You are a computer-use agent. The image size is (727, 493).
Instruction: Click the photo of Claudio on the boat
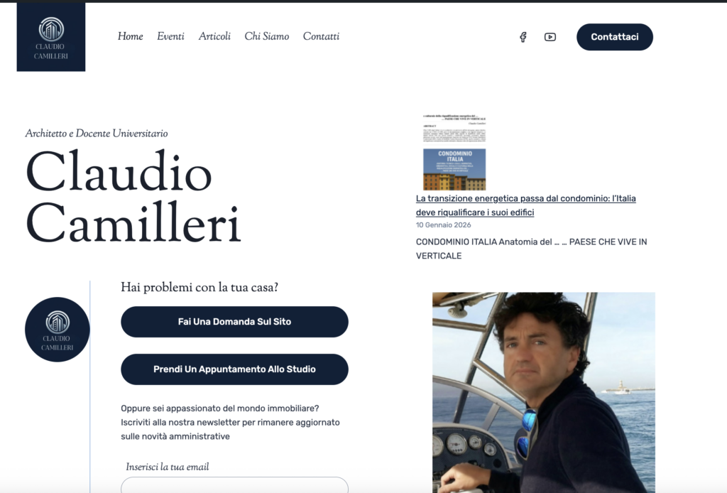pyautogui.click(x=544, y=391)
